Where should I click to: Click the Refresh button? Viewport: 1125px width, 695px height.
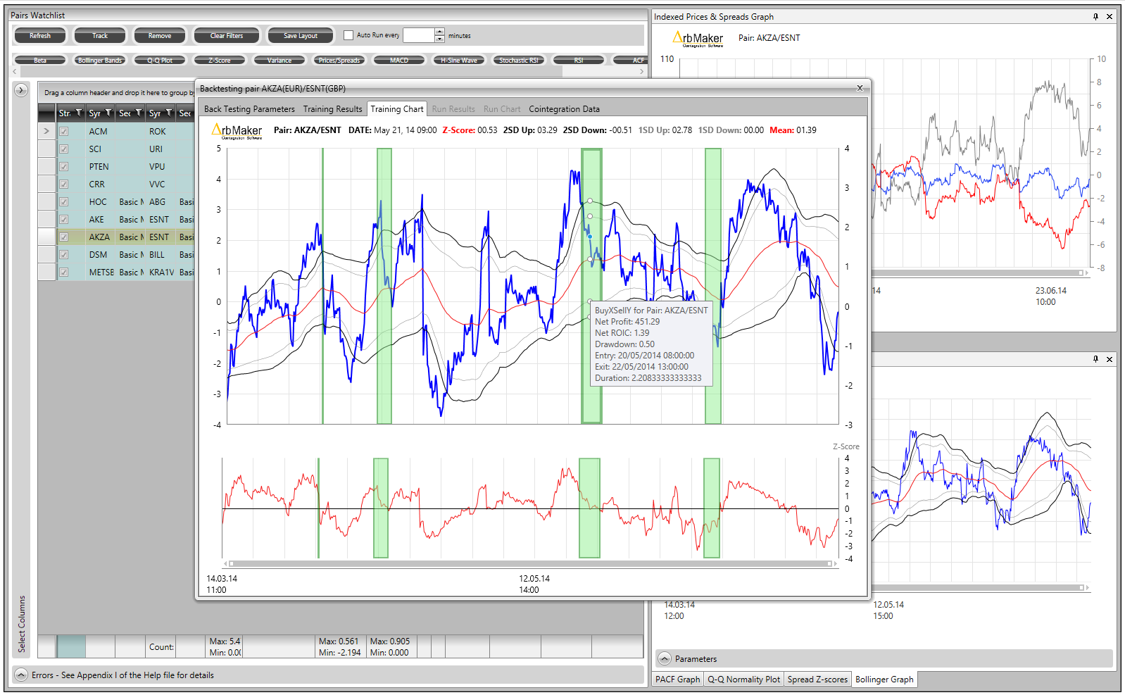40,35
